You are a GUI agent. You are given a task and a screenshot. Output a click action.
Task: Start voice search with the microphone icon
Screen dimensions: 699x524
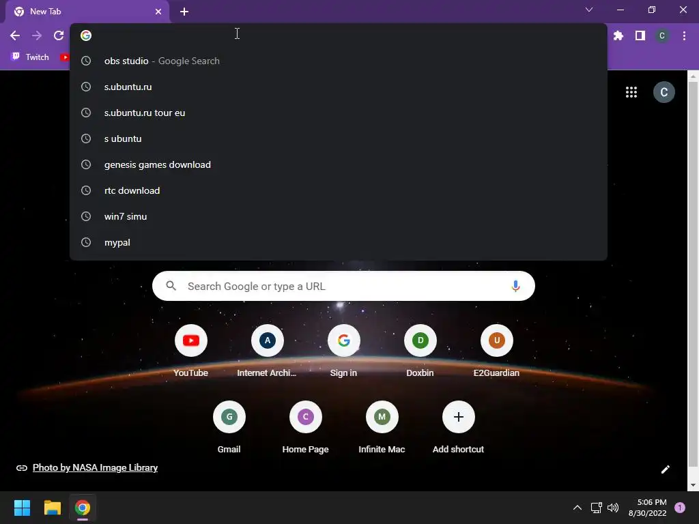click(x=515, y=286)
